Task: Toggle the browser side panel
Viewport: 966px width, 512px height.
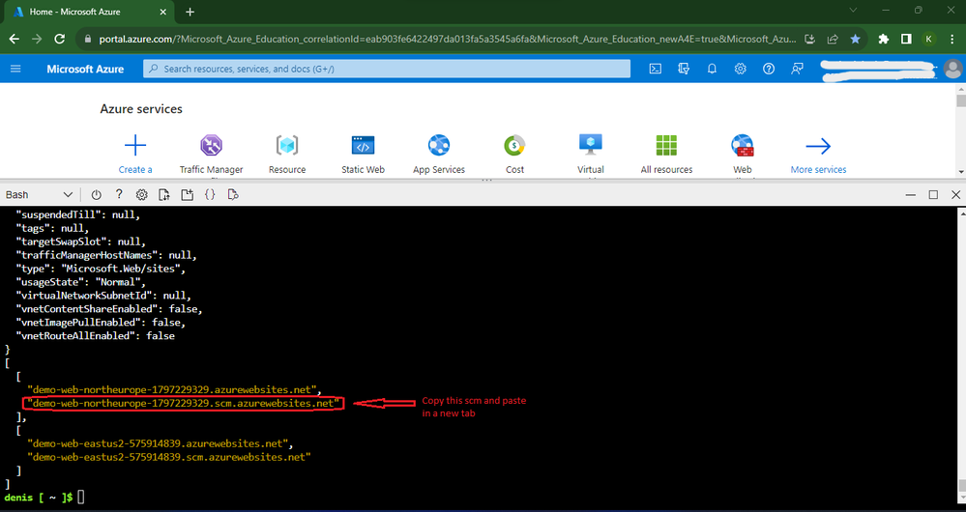Action: [906, 39]
